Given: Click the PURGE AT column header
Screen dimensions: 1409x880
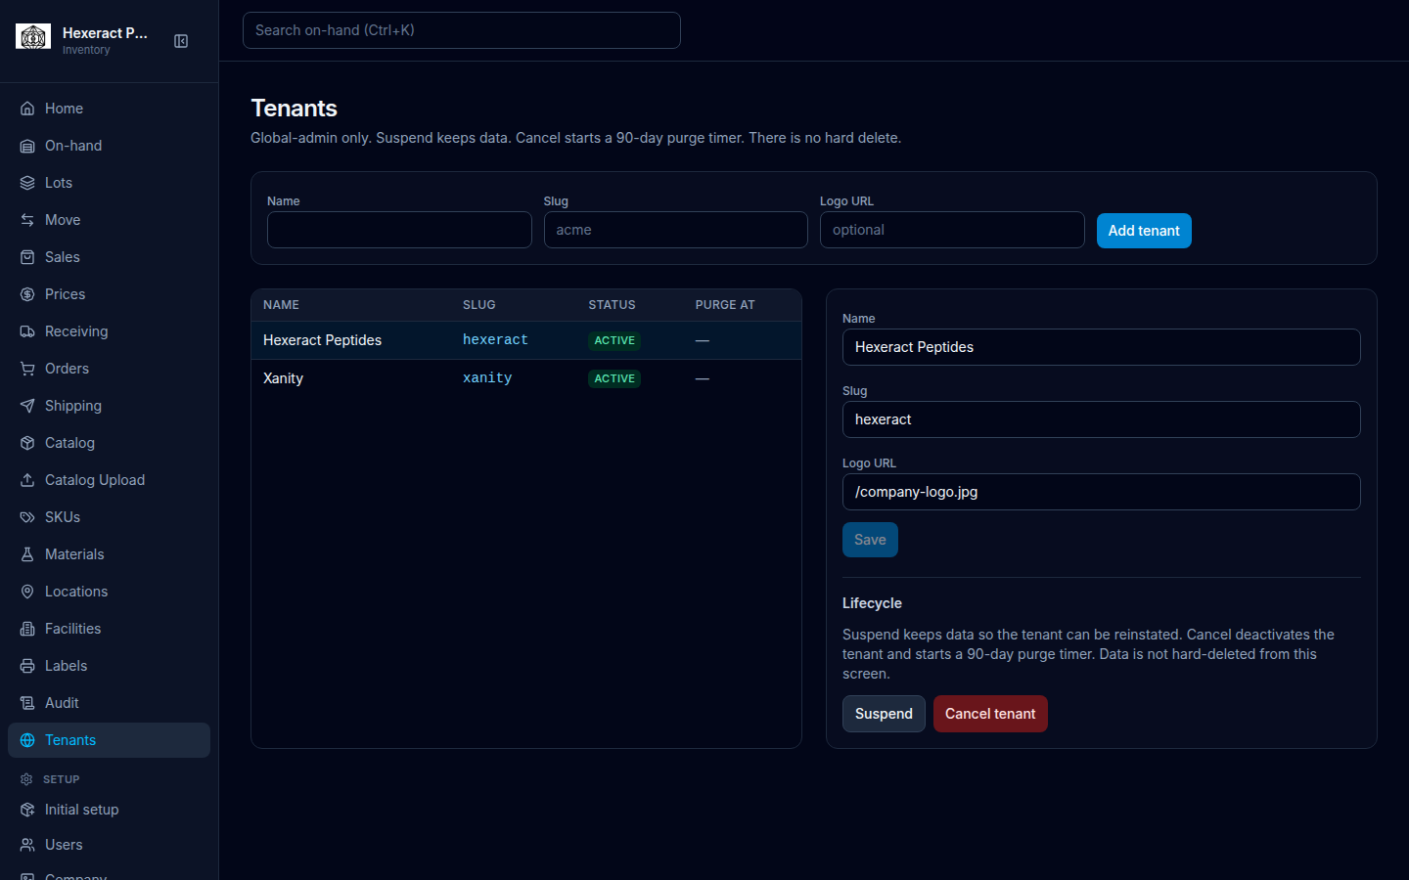Looking at the screenshot, I should 725,305.
